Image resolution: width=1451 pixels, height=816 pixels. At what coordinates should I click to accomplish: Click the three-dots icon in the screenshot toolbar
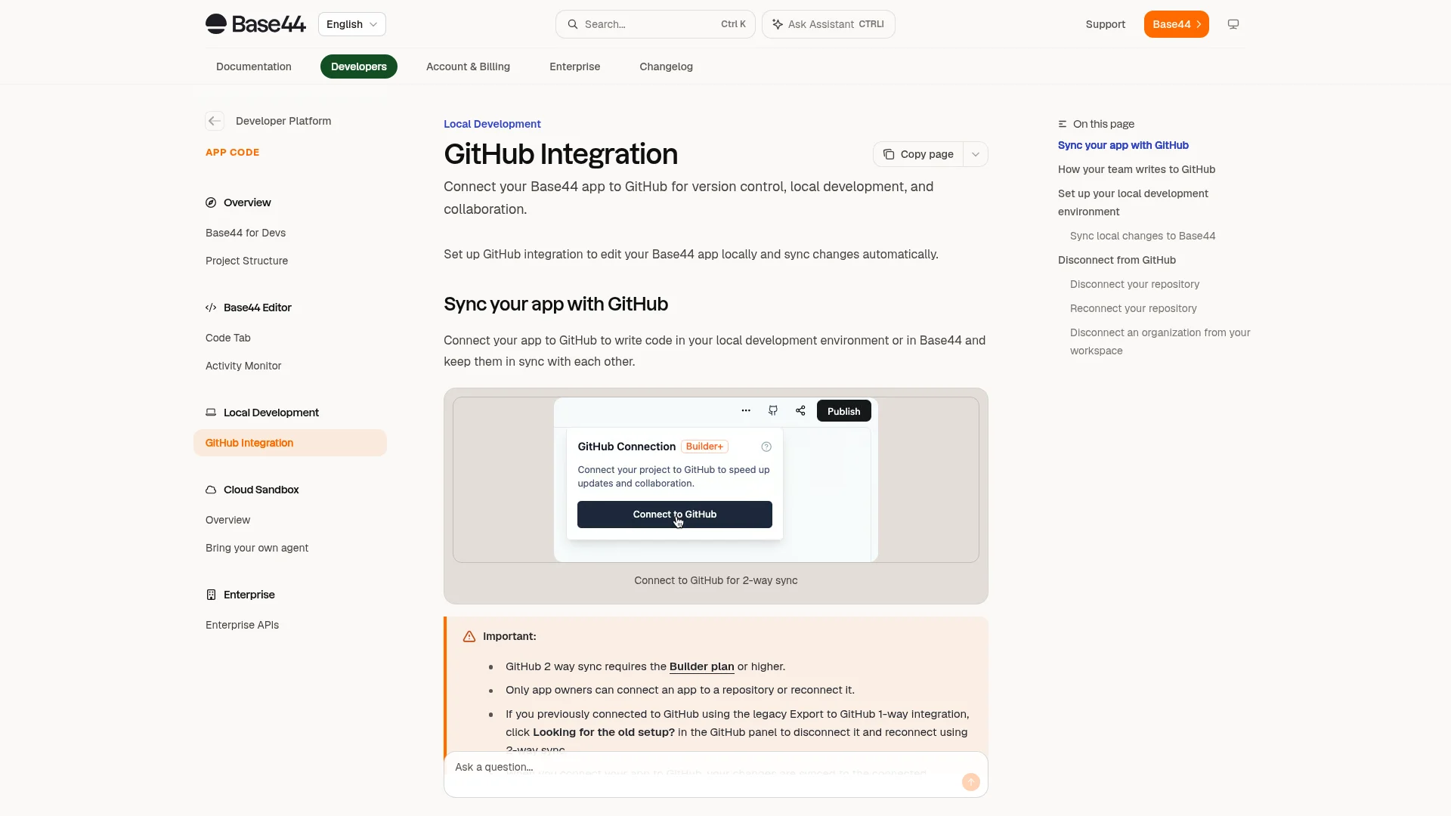[x=746, y=411]
